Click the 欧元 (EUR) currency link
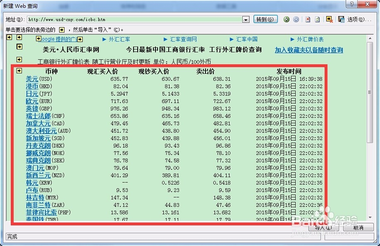 point(32,101)
